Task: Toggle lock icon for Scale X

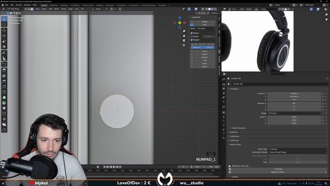Action: [323, 117]
